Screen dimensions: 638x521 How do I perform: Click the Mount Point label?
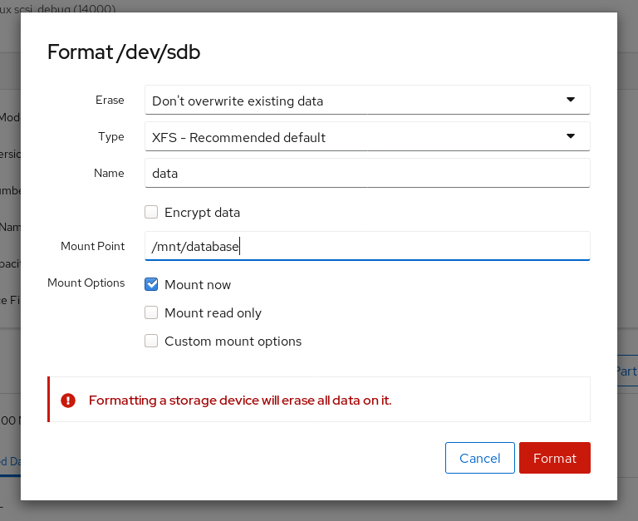[93, 246]
